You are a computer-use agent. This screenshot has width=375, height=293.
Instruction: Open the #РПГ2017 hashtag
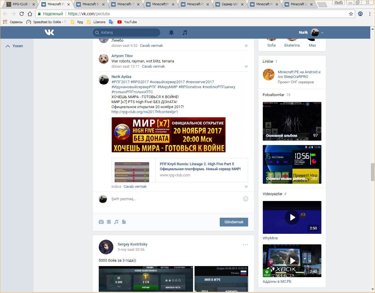click(x=120, y=82)
